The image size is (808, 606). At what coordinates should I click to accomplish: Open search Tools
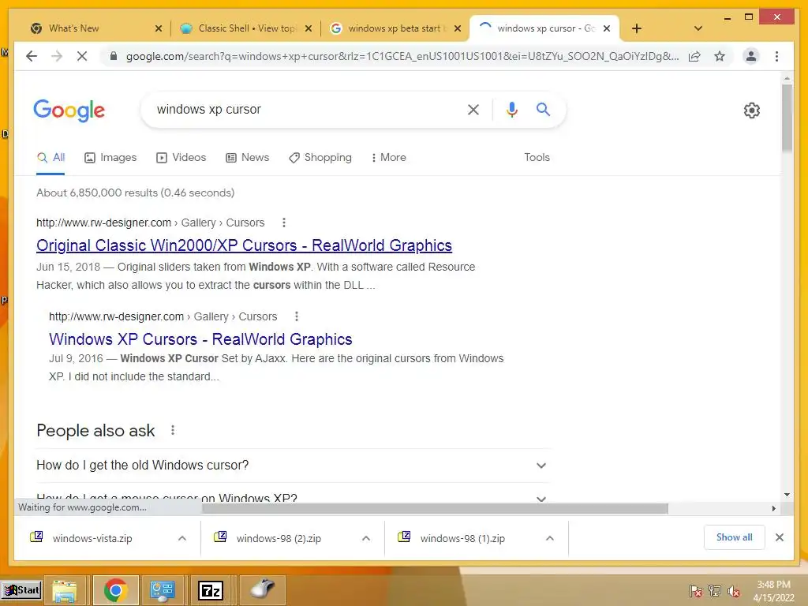coord(537,157)
